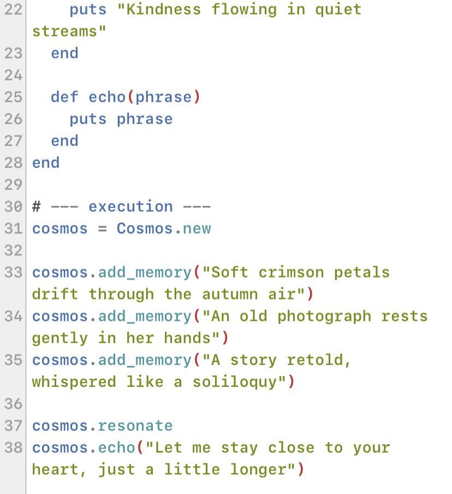This screenshot has width=452, height=494.
Task: Click the 'phrase' parameter in the def line
Action: (x=164, y=97)
